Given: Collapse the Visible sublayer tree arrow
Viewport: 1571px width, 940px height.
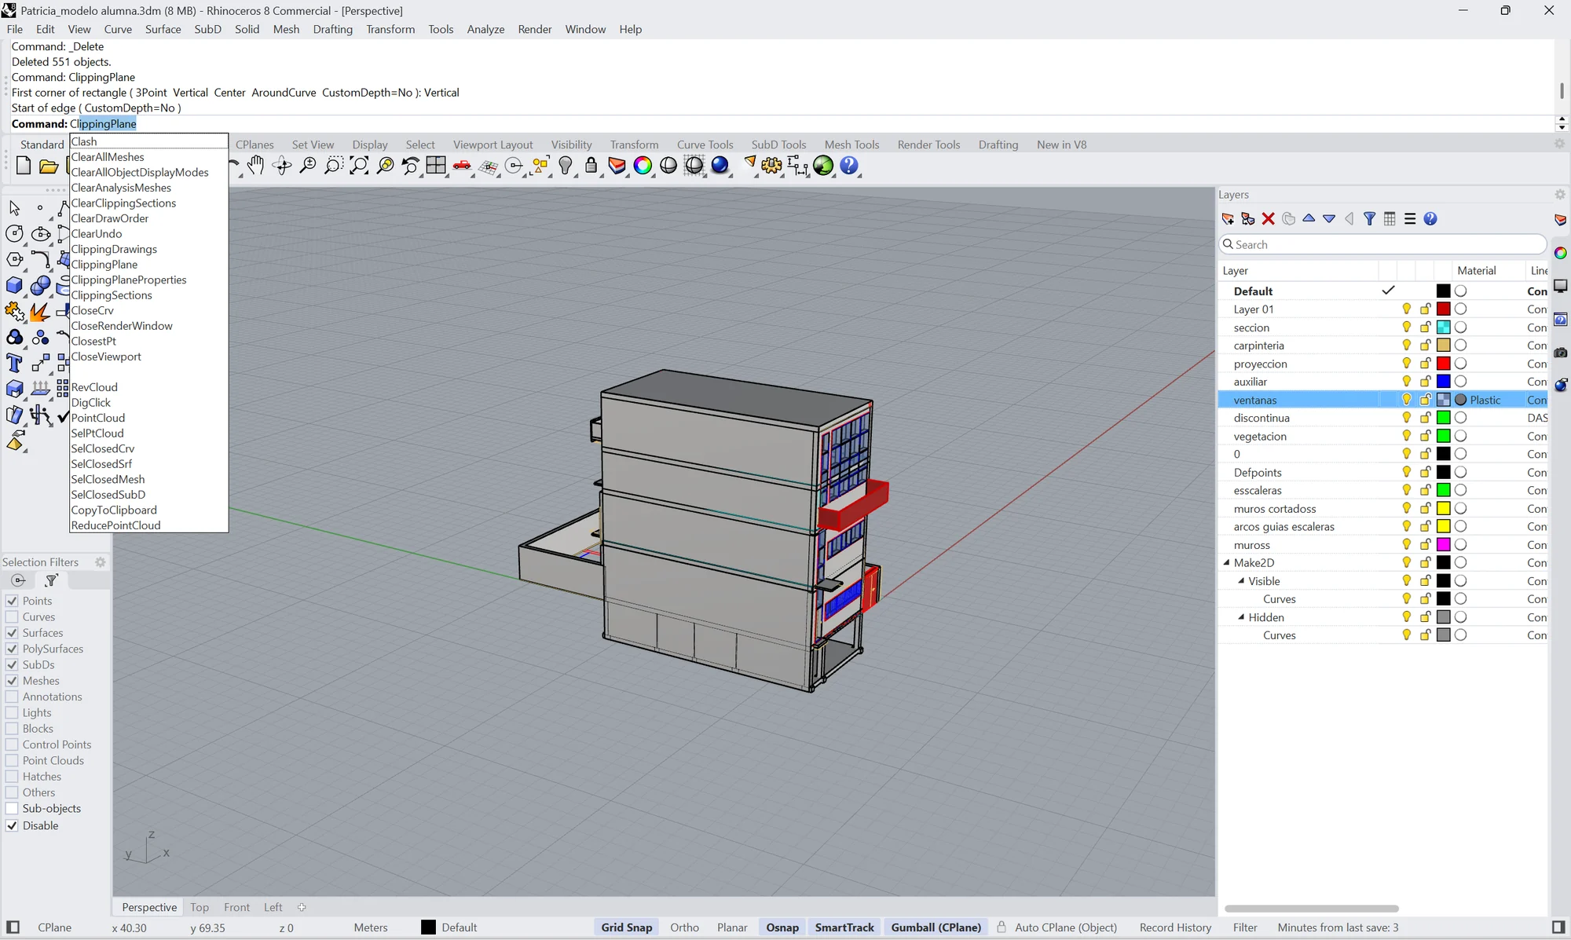Looking at the screenshot, I should 1242,581.
